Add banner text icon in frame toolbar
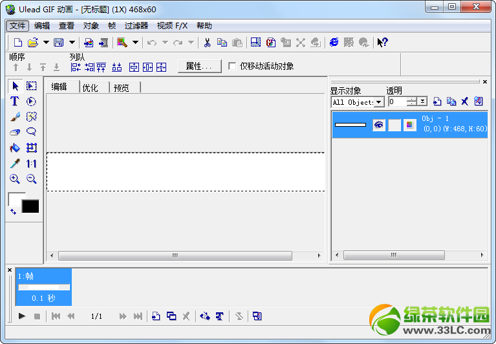Viewport: 496px width, 344px height. pyautogui.click(x=220, y=316)
